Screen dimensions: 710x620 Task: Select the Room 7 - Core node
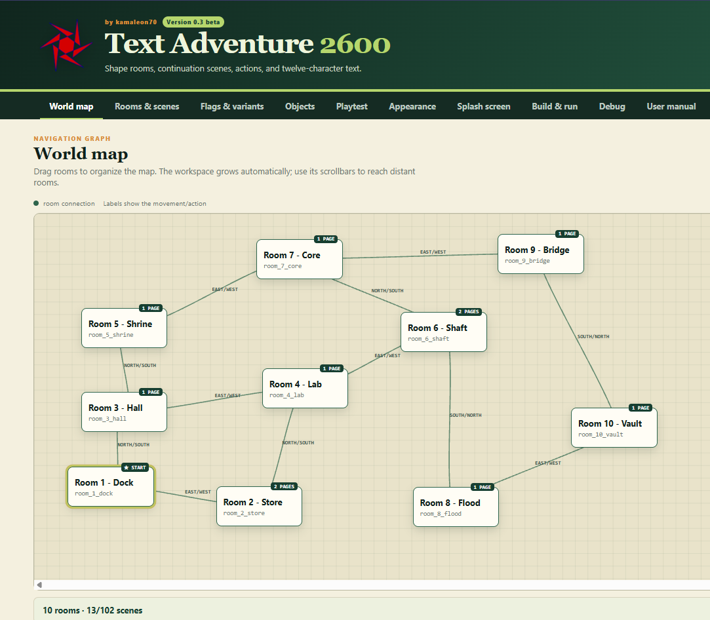click(x=300, y=260)
